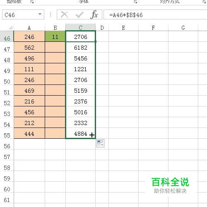Click the formula bar containing =A46*$B$46
Screen dimensions: 207x207
click(x=155, y=14)
